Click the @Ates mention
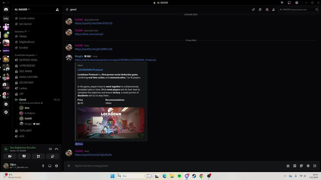 click(x=79, y=144)
